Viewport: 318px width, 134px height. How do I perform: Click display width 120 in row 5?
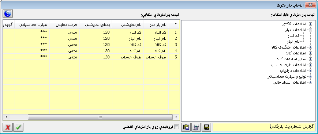[x=96, y=57]
